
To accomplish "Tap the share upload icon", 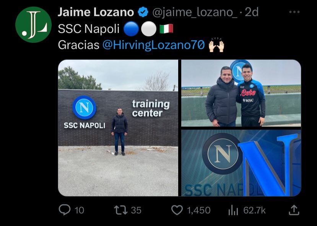I will pyautogui.click(x=294, y=210).
